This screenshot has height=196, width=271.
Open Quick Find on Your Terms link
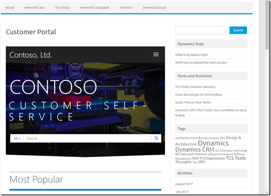193,102
